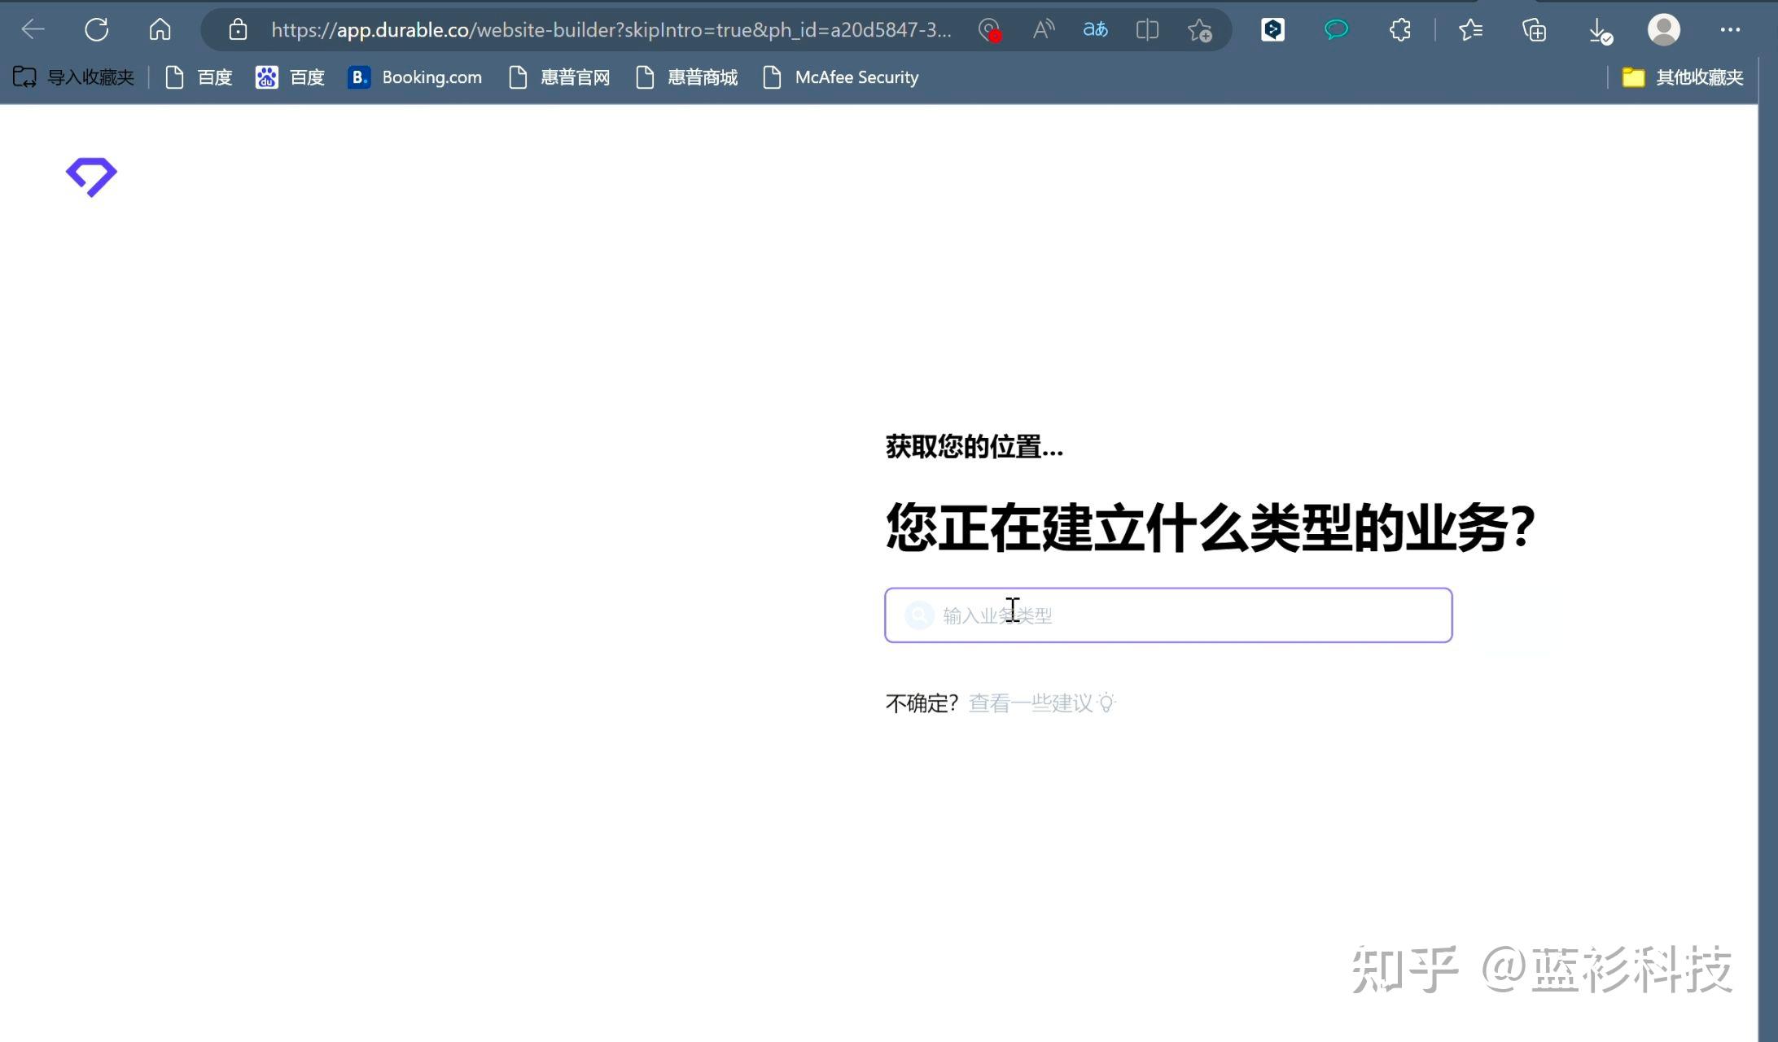Image resolution: width=1778 pixels, height=1042 pixels.
Task: Click the address bar URL
Action: point(611,30)
